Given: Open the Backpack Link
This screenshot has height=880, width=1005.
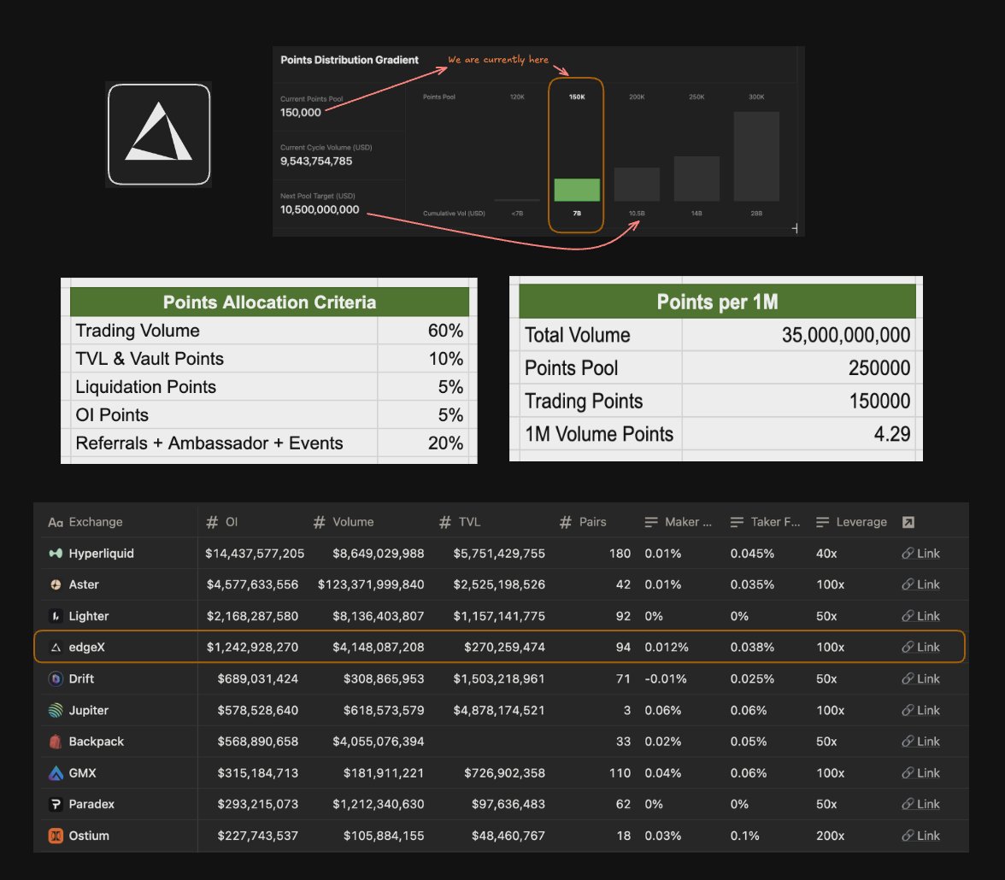Looking at the screenshot, I should pyautogui.click(x=921, y=742).
